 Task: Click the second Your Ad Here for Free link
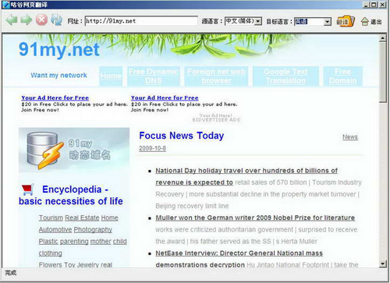pyautogui.click(x=165, y=98)
